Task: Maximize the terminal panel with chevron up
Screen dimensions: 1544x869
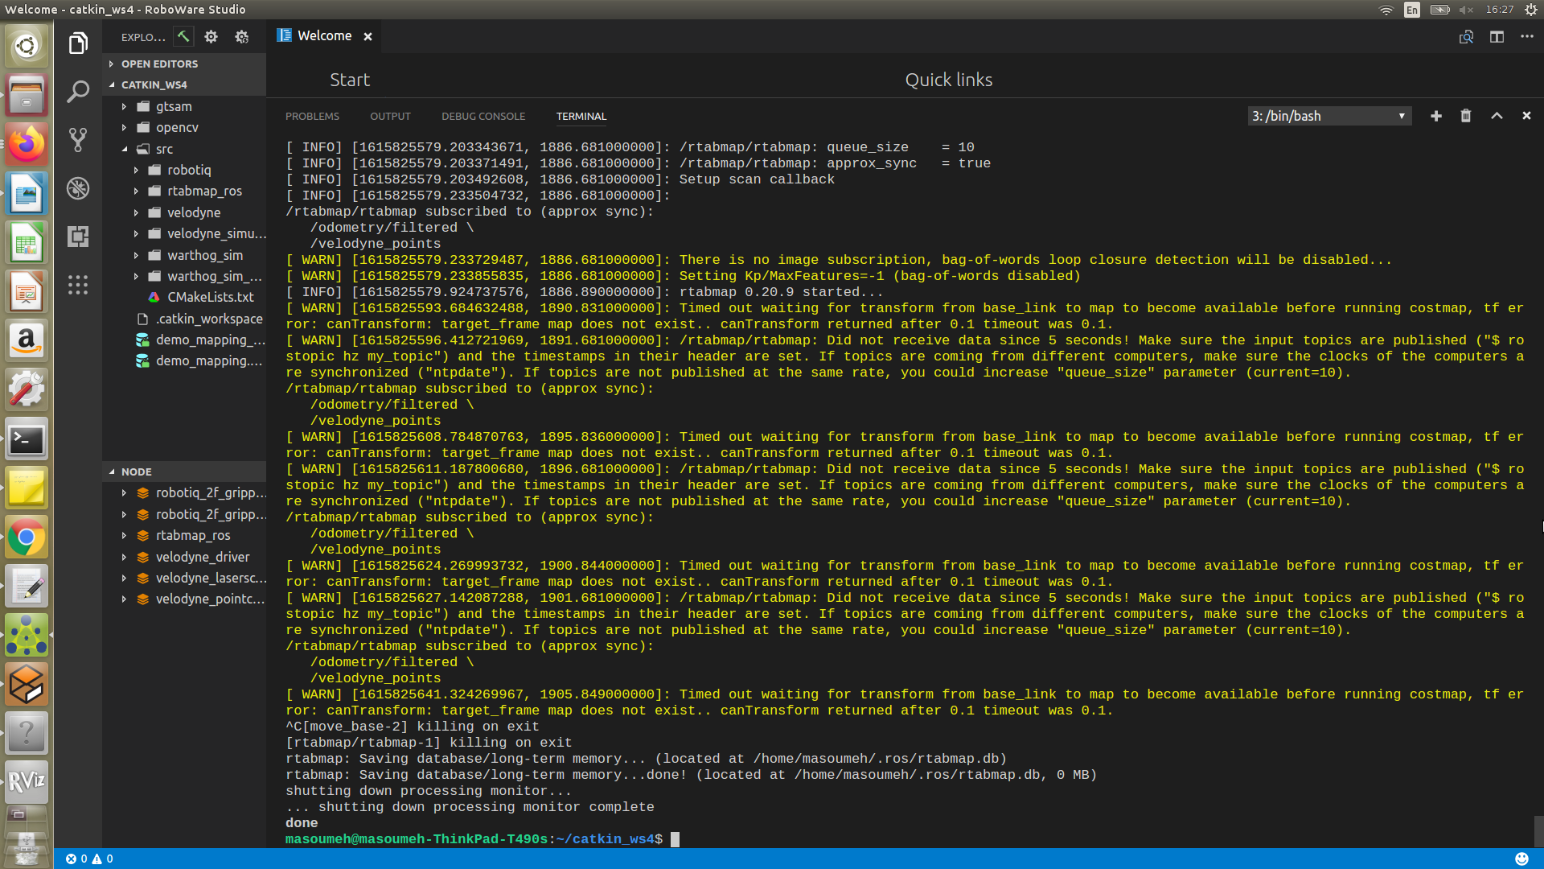Action: (1497, 116)
